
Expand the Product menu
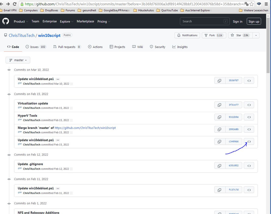coord(21,21)
